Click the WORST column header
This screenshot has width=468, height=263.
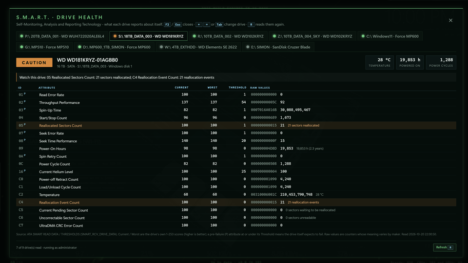212,88
